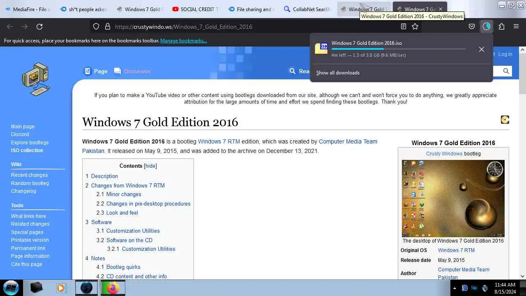Open the clock showing 11:44 AM
This screenshot has height=296, width=526.
505,288
